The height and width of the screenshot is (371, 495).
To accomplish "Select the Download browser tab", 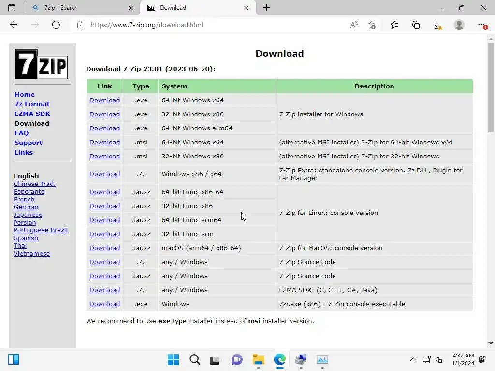I will pyautogui.click(x=198, y=8).
